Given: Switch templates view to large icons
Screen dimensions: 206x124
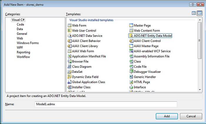Looking at the screenshot, I should (194, 13).
